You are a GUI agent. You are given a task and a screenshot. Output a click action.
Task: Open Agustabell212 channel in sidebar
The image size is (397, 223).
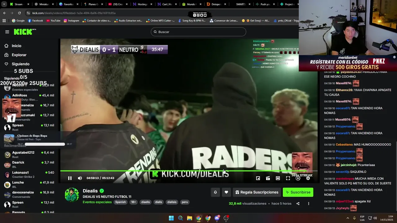29,155
